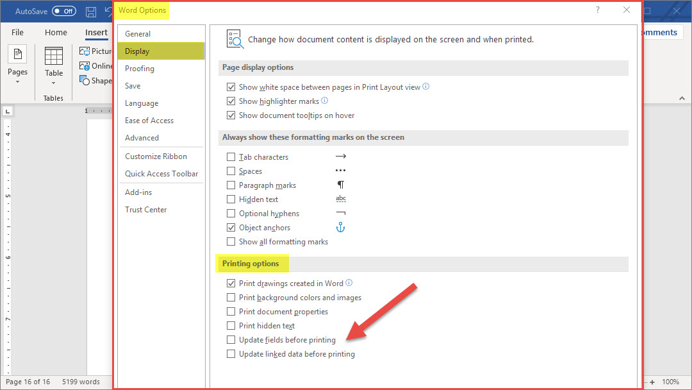The image size is (692, 390).
Task: Select the Proofing category in sidebar
Action: click(140, 69)
